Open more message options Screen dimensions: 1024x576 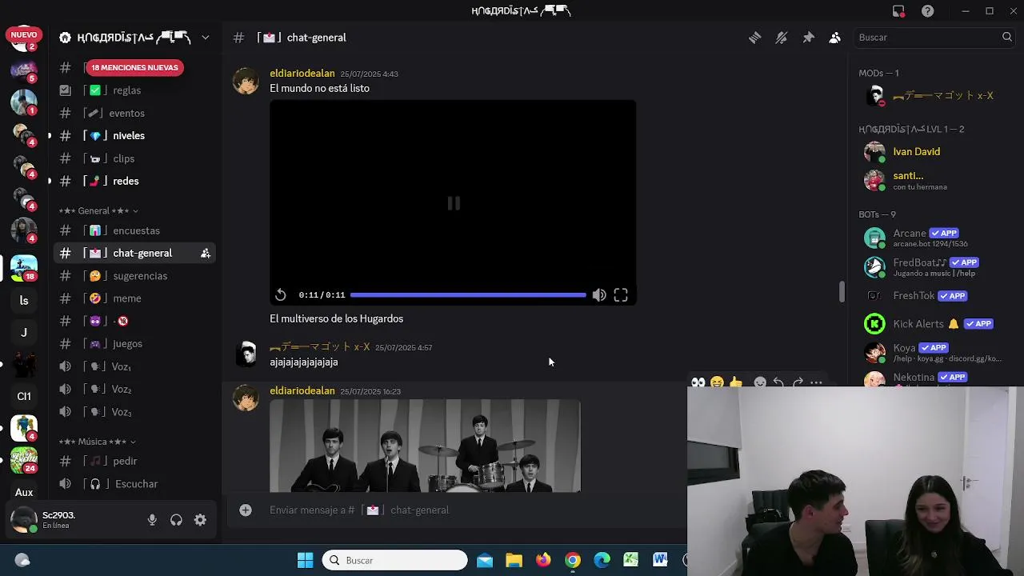816,383
